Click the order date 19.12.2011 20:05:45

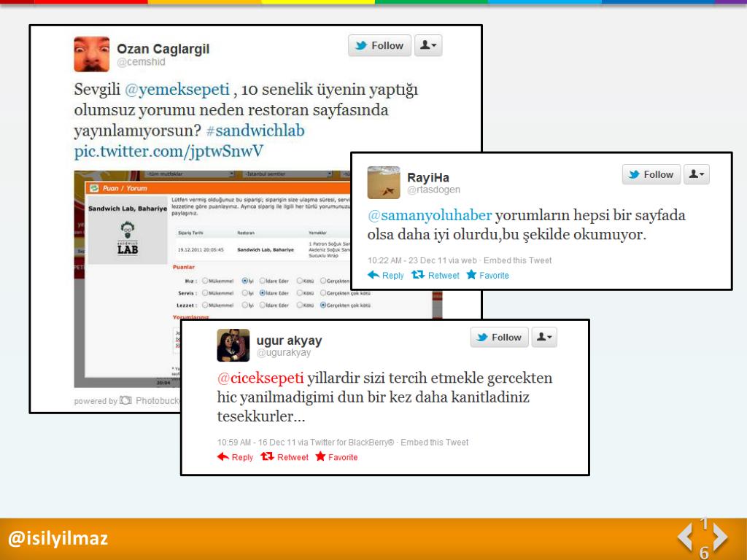[x=200, y=249]
